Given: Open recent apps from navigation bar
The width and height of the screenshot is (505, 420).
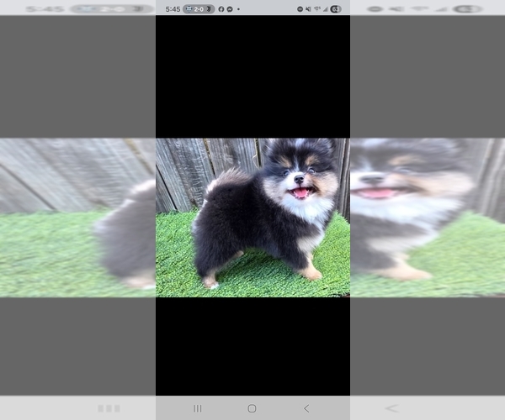Looking at the screenshot, I should 198,408.
